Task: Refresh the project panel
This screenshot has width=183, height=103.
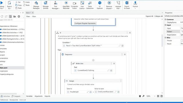Action: coord(2,17)
